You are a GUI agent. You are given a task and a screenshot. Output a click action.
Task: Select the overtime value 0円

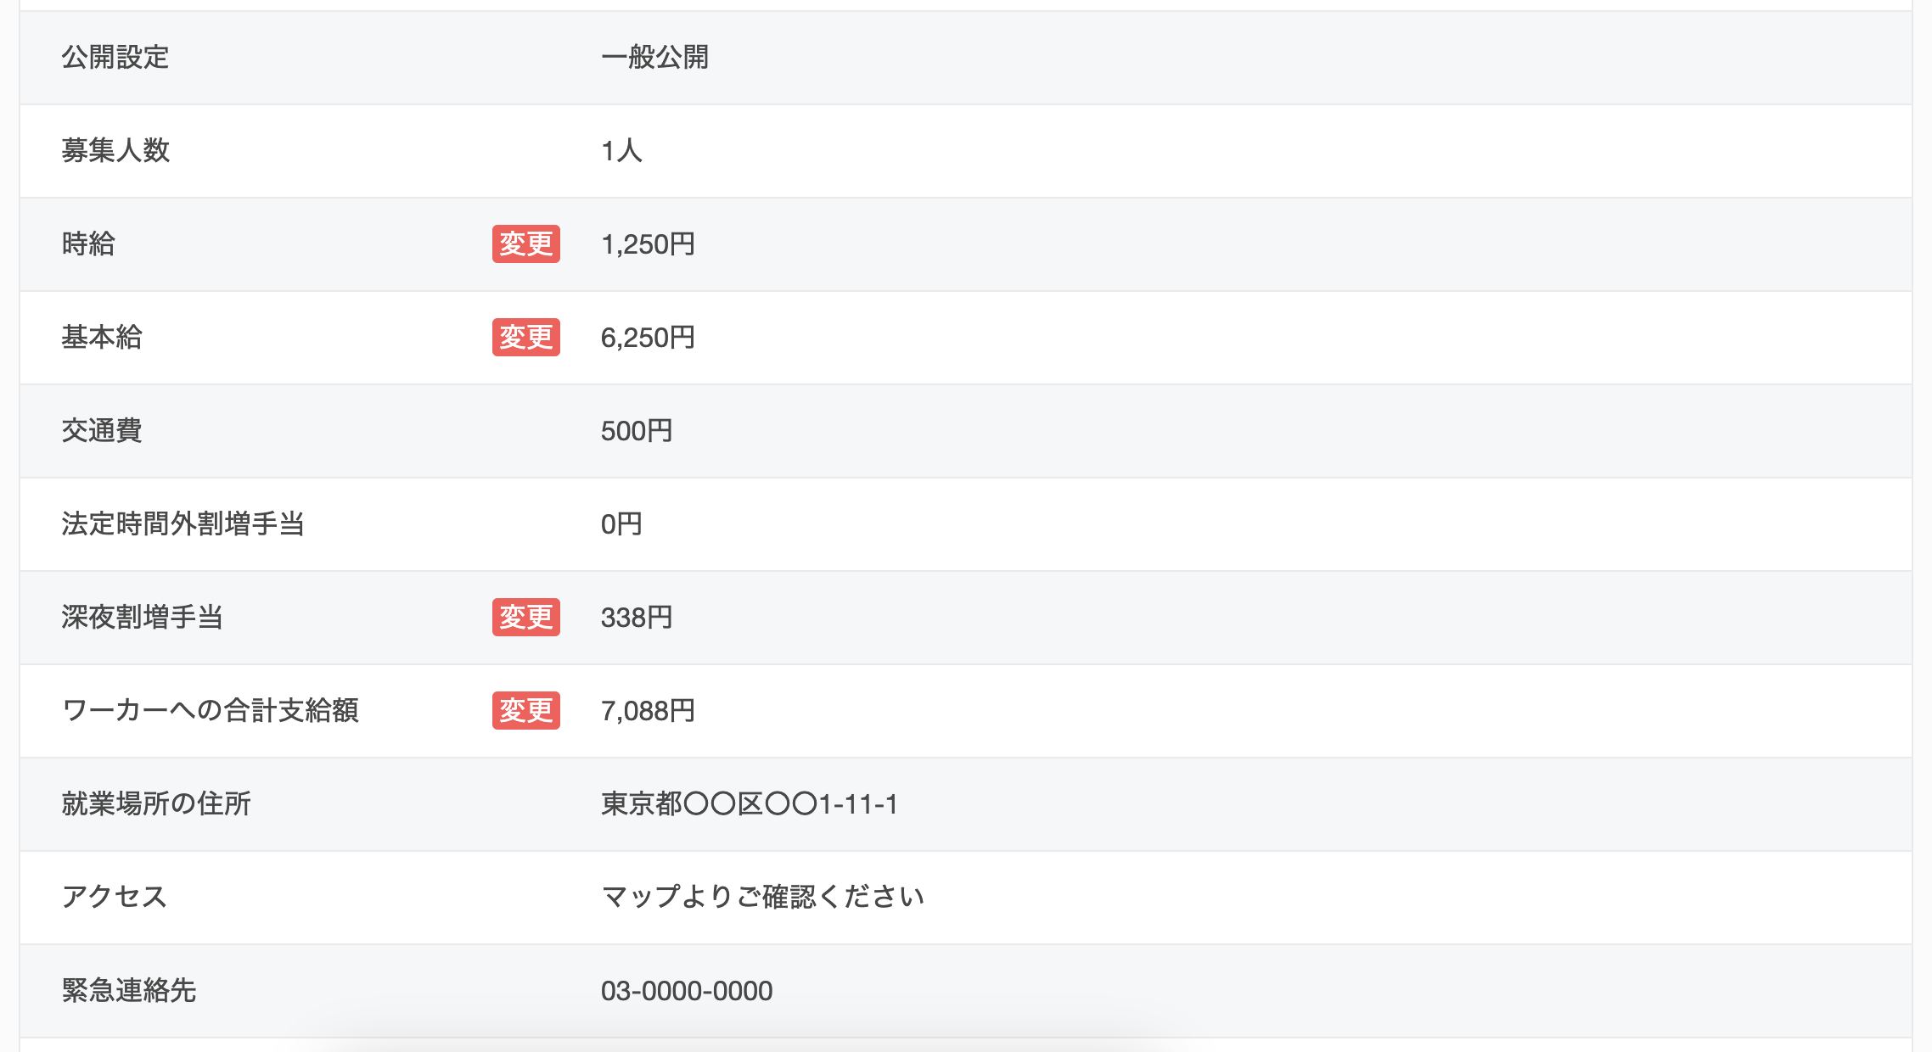coord(621,524)
